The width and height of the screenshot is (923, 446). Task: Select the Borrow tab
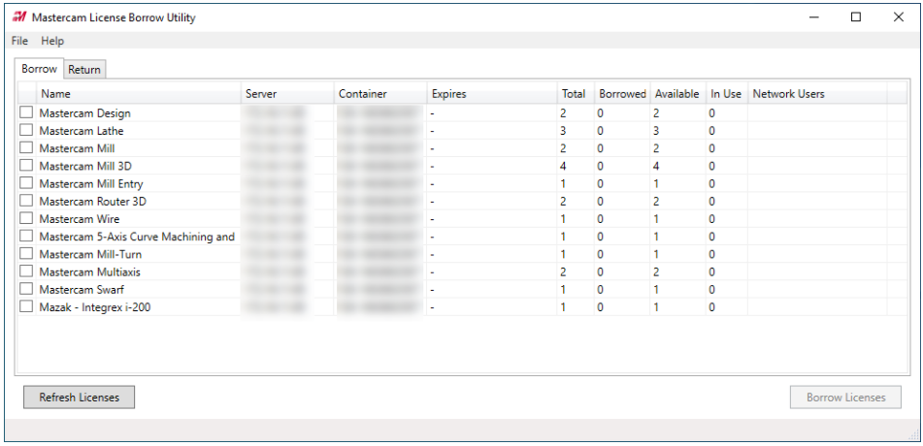point(40,69)
